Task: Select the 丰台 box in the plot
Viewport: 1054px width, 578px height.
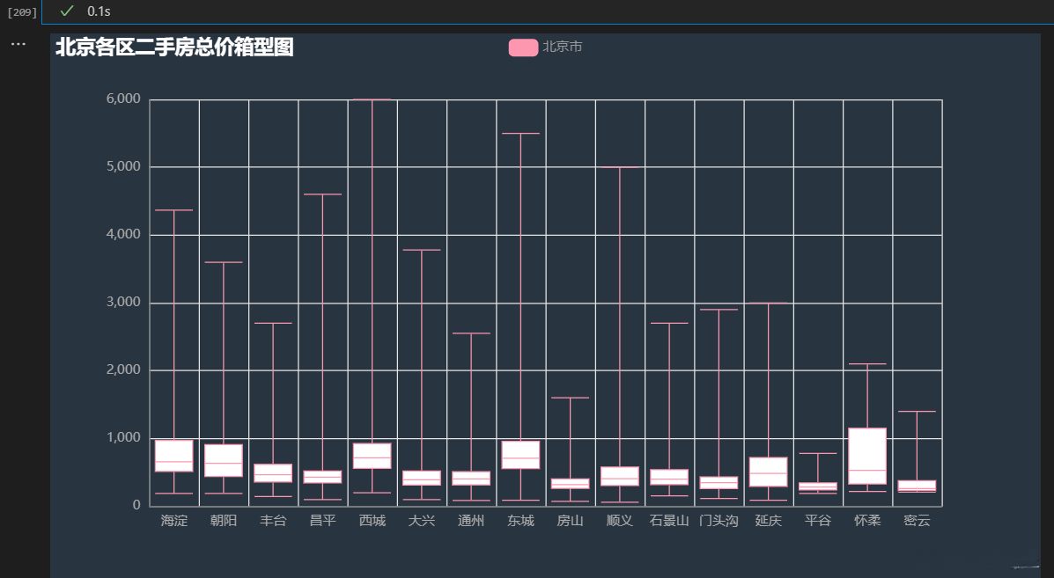Action: pyautogui.click(x=273, y=473)
